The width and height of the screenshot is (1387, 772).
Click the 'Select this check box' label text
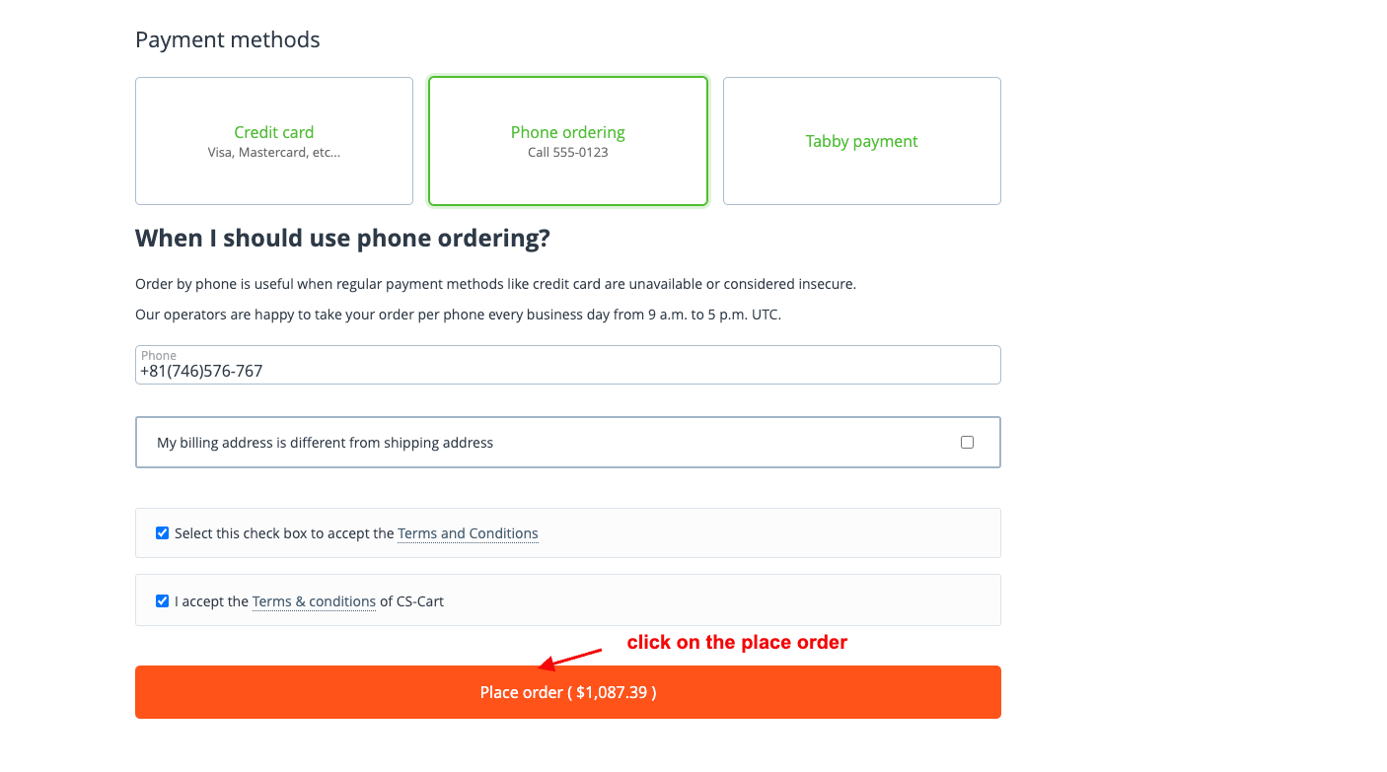(284, 533)
